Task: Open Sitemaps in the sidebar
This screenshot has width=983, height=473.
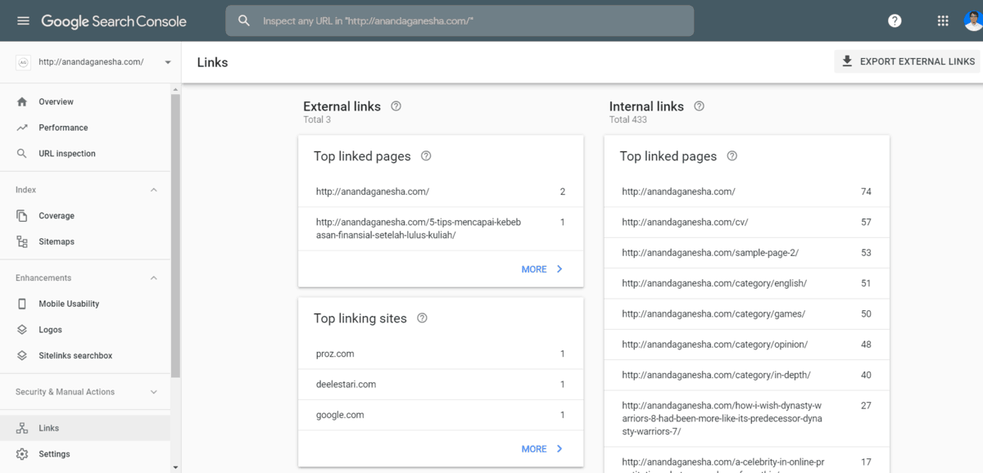Action: (x=57, y=242)
